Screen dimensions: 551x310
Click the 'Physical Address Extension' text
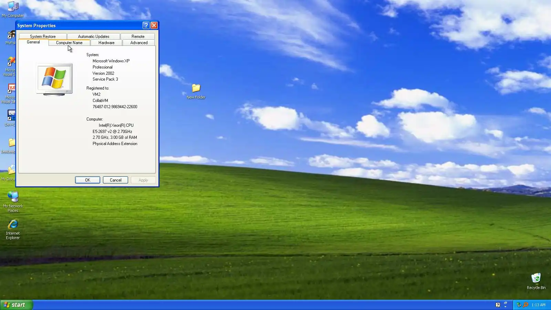(x=115, y=144)
